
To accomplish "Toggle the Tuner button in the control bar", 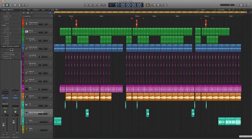I will (155, 5).
